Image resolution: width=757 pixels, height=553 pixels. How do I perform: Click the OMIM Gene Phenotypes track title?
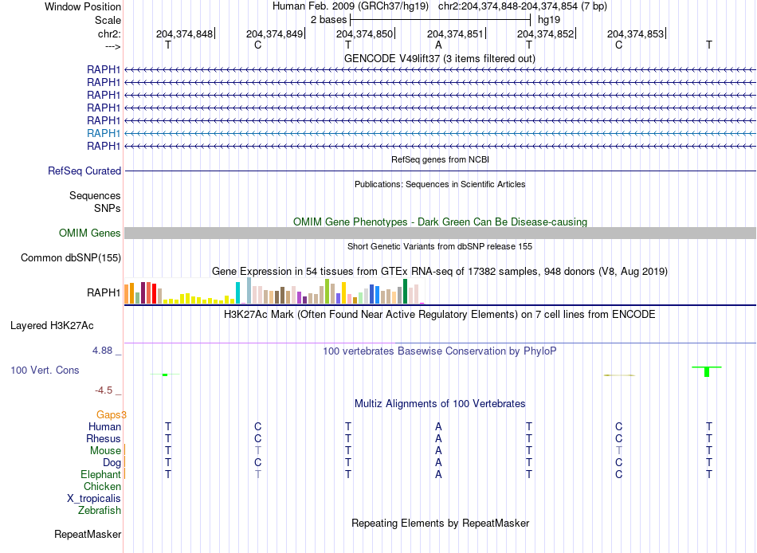point(441,222)
